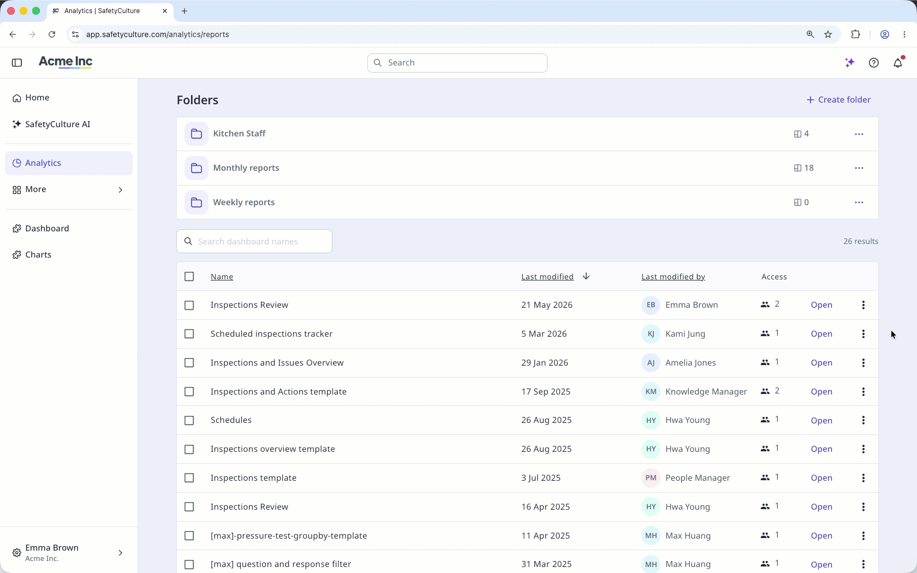Viewport: 917px width, 573px height.
Task: Open kebab menu for Inspections template row
Action: (864, 478)
